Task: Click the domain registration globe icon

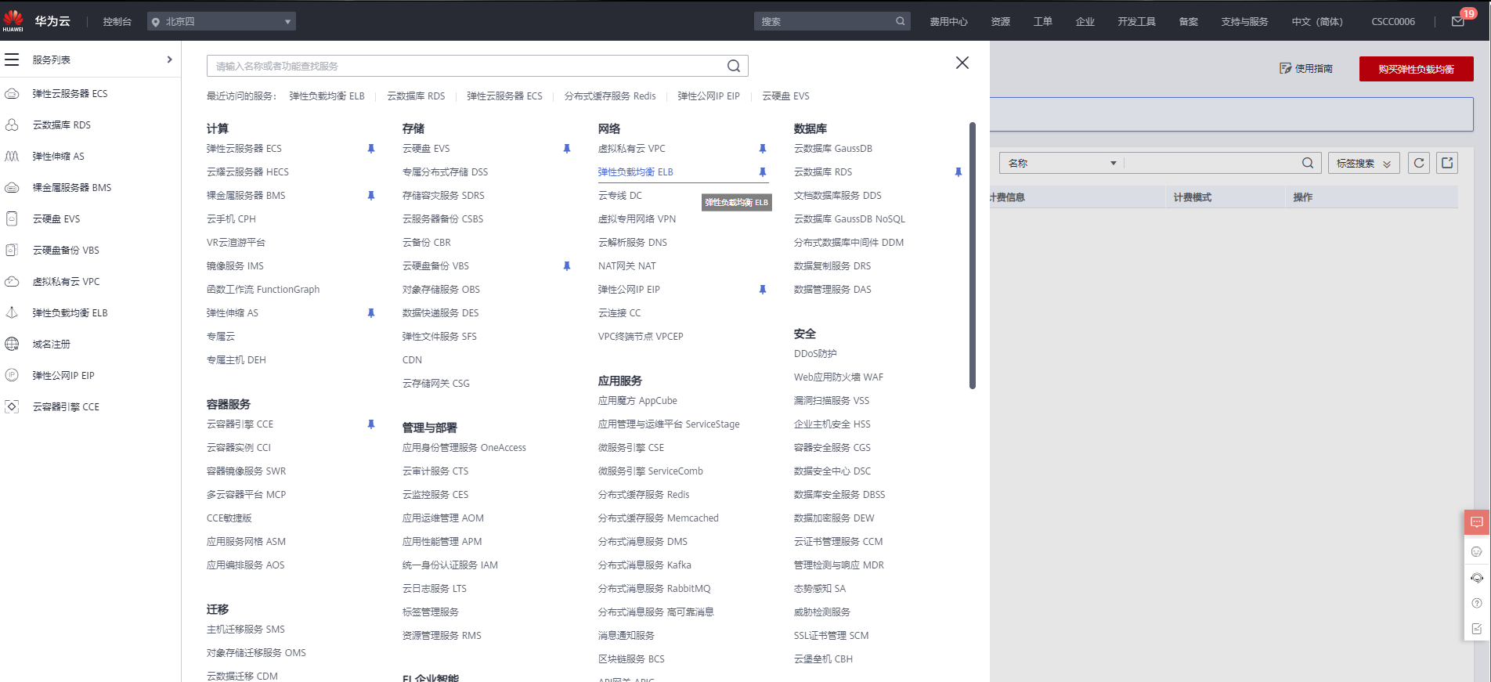Action: (12, 345)
